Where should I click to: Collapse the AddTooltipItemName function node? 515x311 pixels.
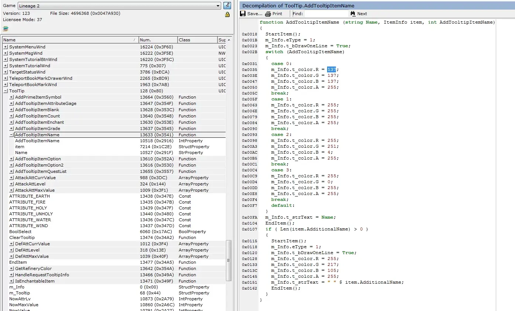click(11, 135)
